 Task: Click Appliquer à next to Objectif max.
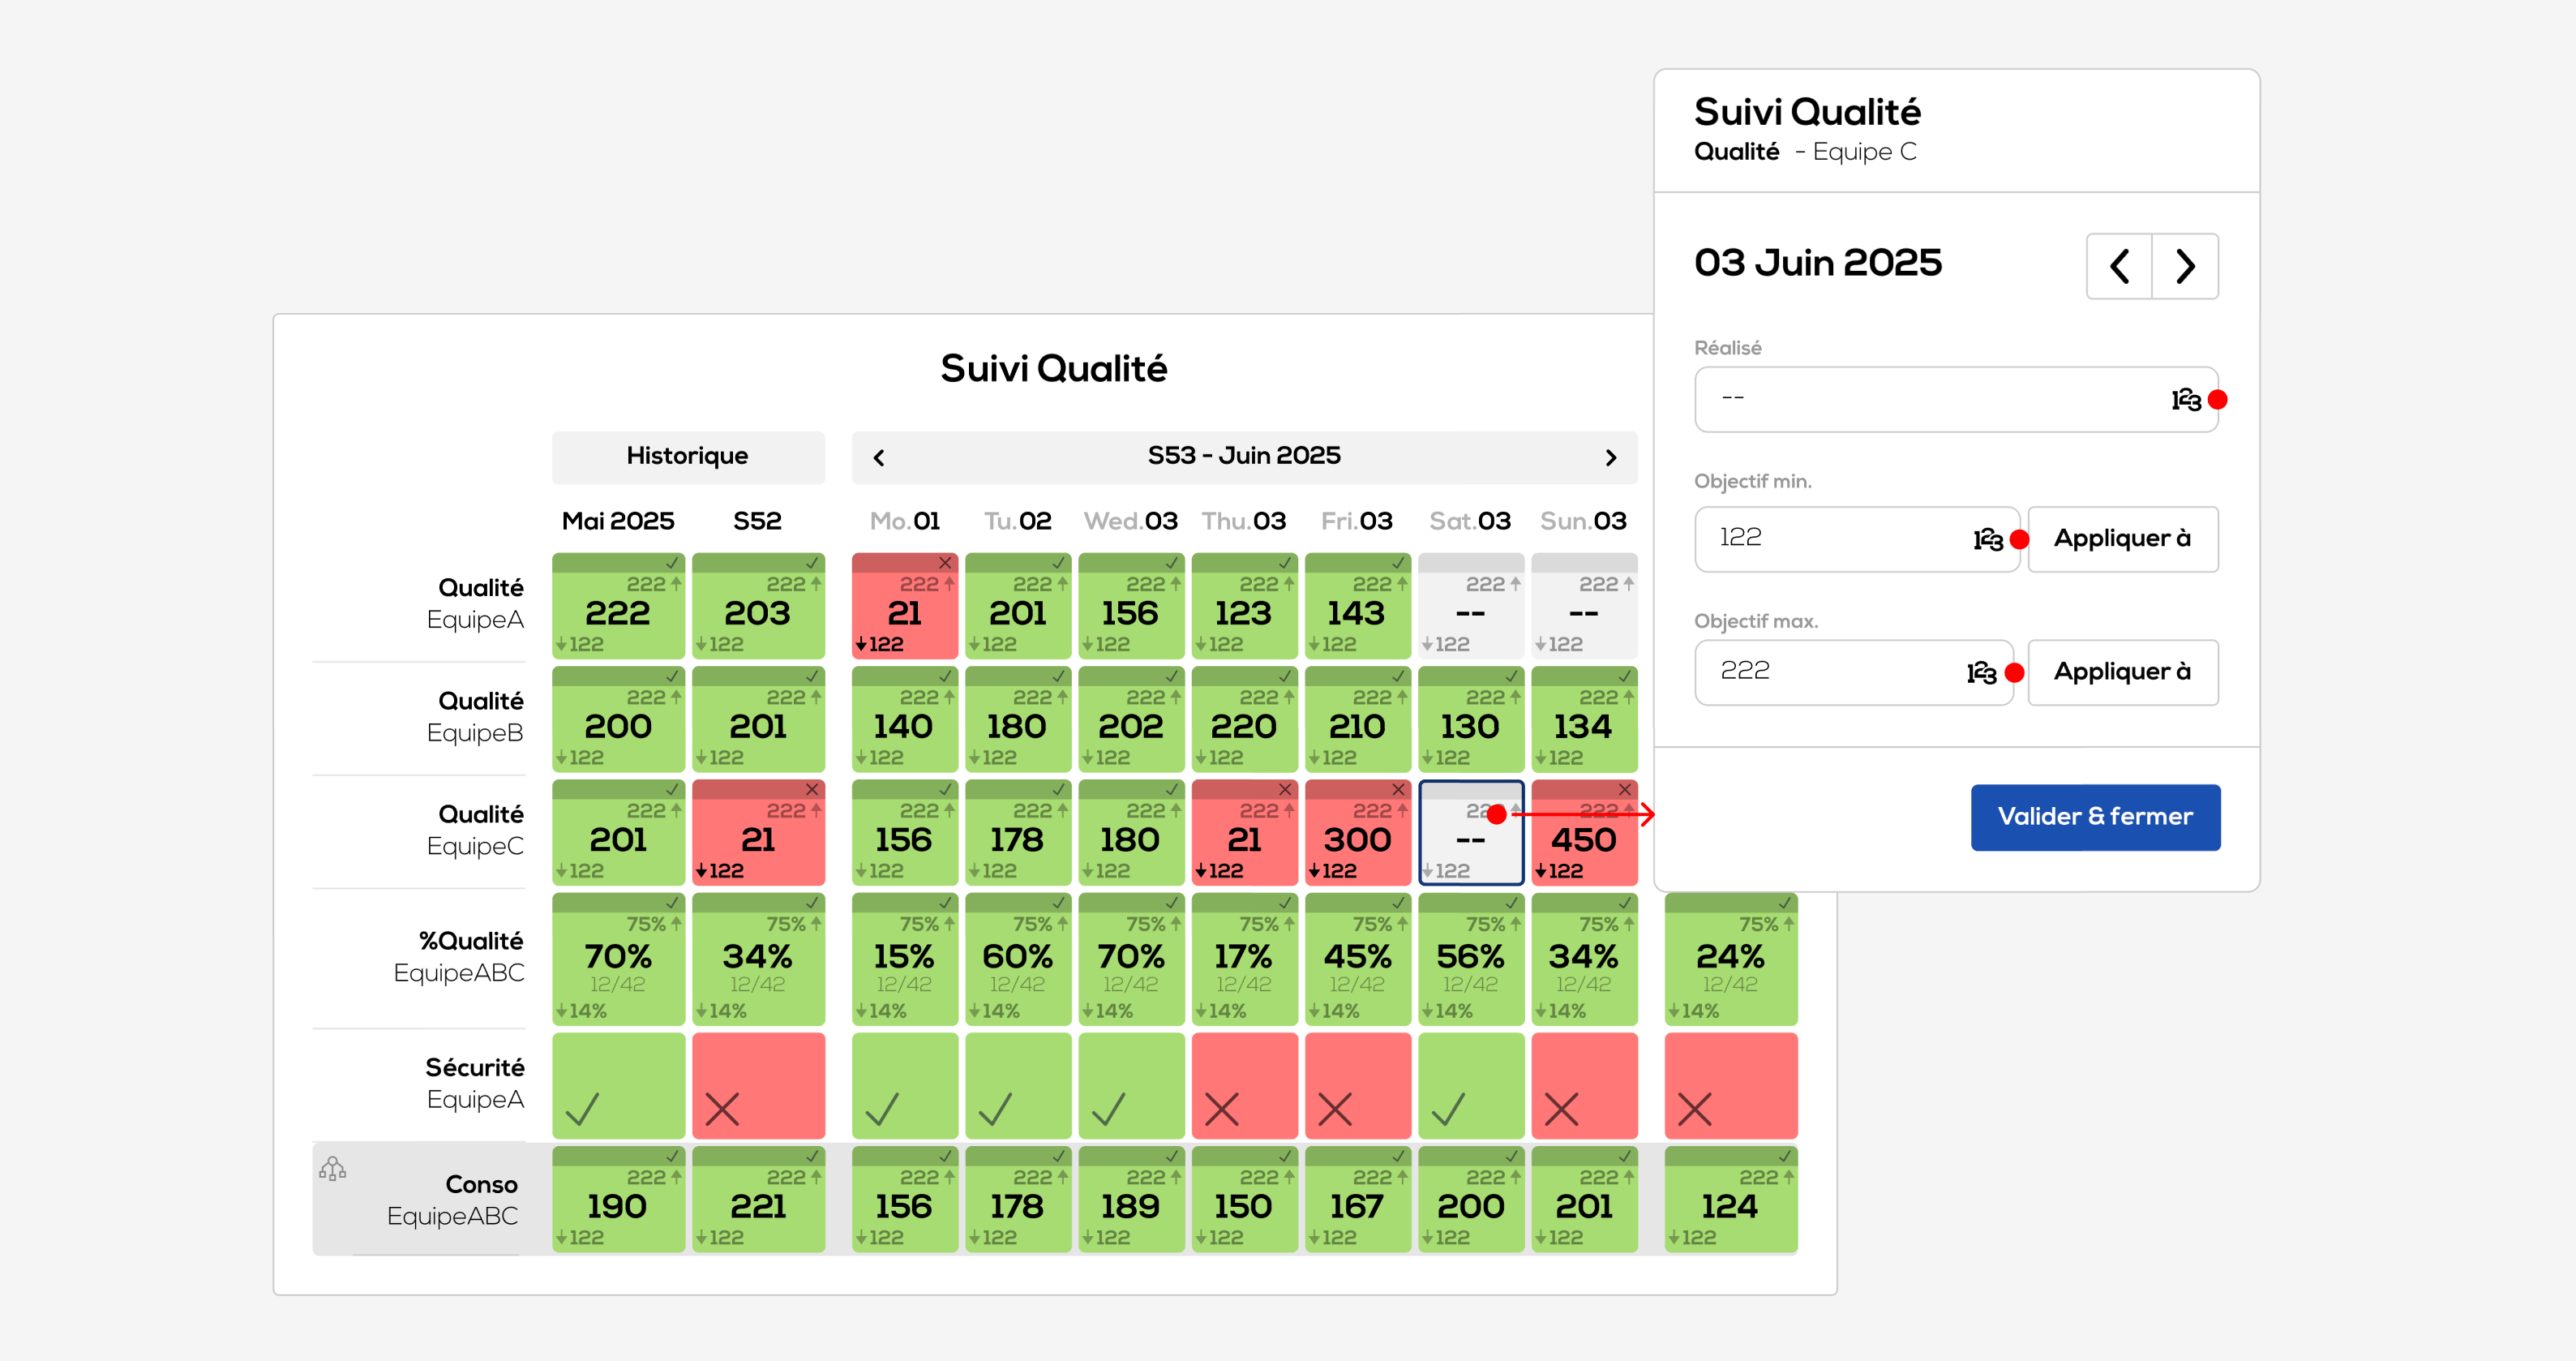2122,672
